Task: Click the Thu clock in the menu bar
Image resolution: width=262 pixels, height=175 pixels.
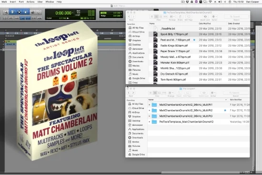Action: point(239,2)
